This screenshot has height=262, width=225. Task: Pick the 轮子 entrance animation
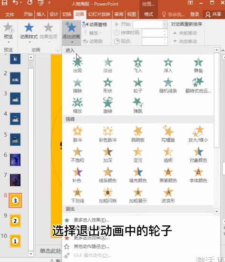[x=138, y=85]
